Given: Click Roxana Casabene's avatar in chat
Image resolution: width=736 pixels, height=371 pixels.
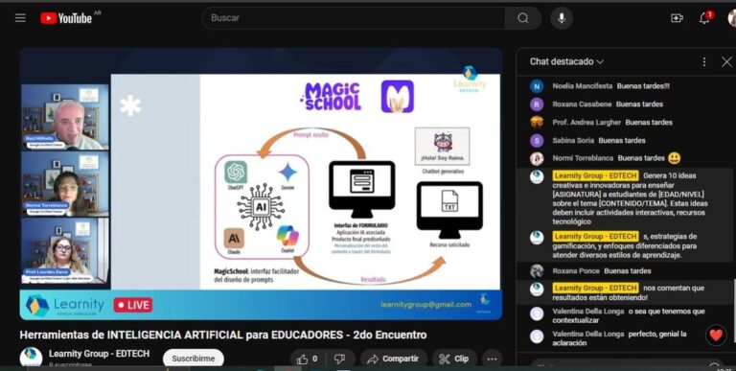Looking at the screenshot, I should (537, 104).
